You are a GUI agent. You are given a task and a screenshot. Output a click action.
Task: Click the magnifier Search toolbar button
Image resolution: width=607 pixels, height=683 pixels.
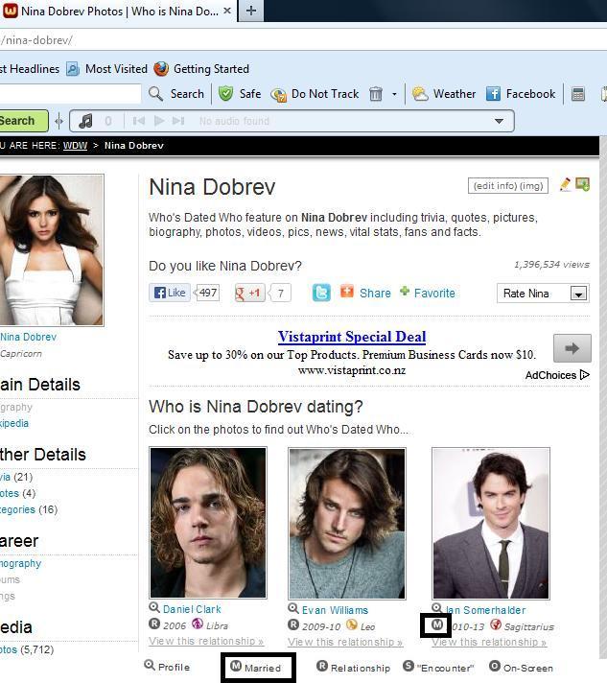176,94
